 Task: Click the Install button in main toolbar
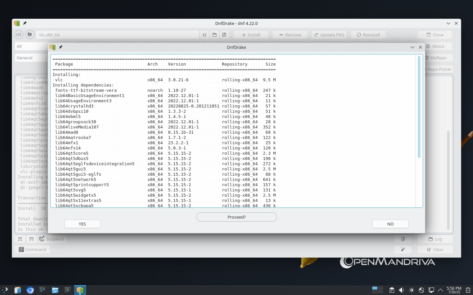251,35
